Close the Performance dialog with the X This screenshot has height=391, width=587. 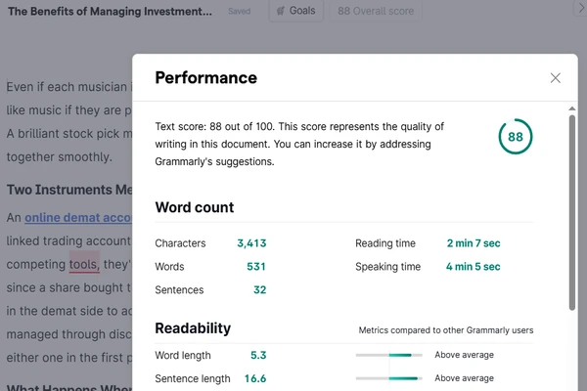click(x=555, y=78)
